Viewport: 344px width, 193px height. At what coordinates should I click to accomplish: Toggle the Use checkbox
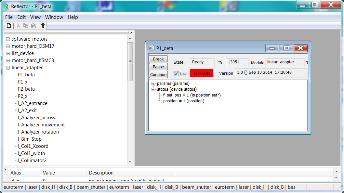click(176, 74)
